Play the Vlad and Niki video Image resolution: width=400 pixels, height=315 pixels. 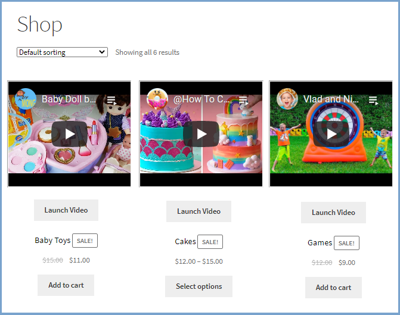(331, 134)
